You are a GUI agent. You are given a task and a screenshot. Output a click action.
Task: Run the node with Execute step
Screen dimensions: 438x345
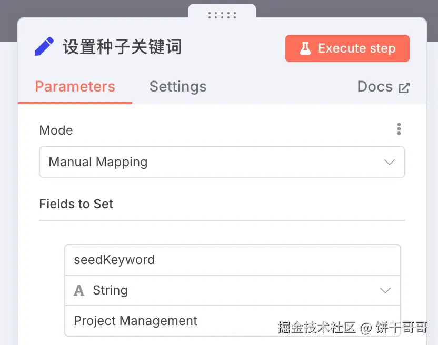[347, 48]
